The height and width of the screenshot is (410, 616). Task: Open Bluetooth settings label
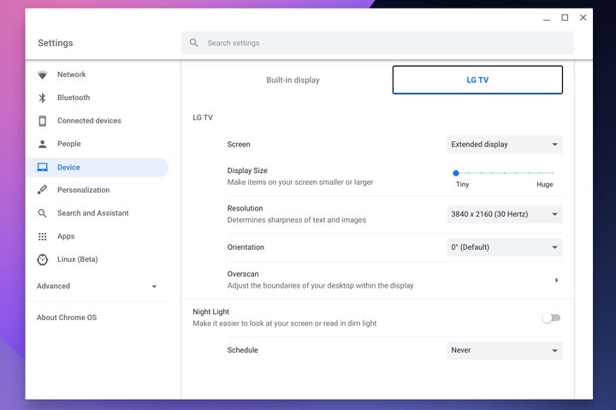[x=74, y=98]
